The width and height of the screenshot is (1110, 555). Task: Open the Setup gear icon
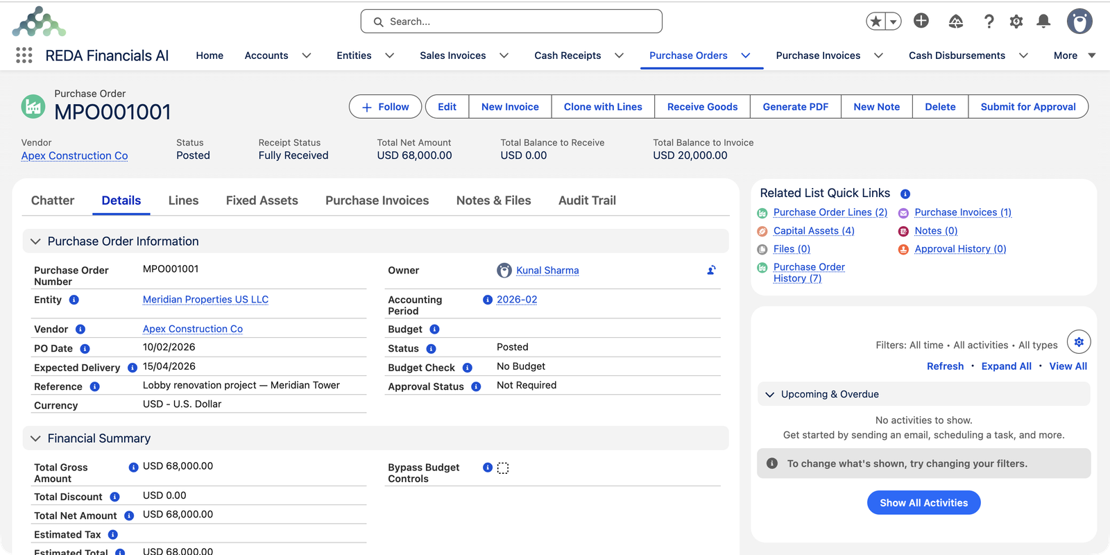1016,22
